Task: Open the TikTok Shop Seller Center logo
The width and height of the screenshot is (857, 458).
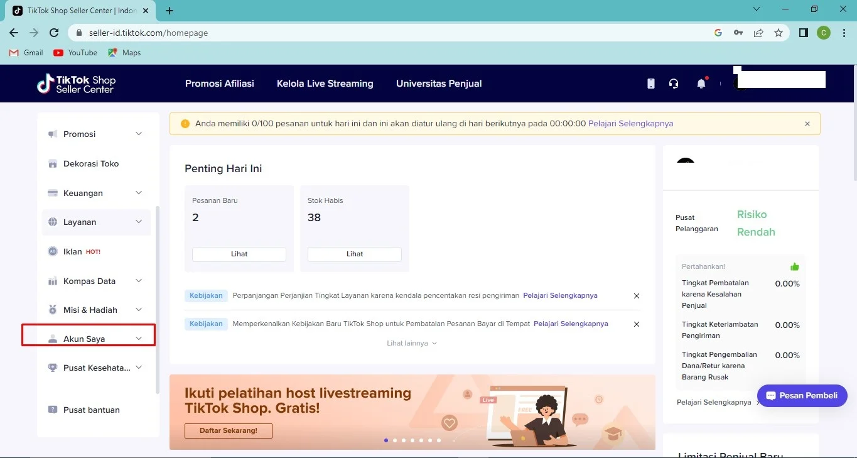Action: pos(76,84)
